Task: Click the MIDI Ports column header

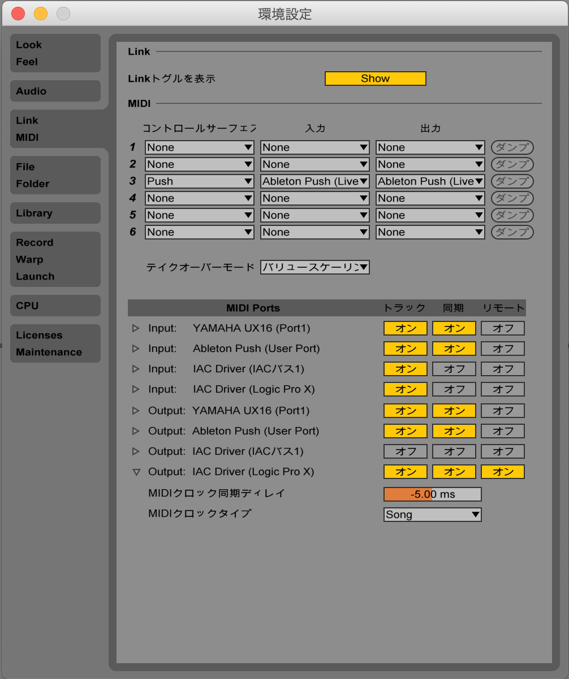Action: [x=253, y=308]
